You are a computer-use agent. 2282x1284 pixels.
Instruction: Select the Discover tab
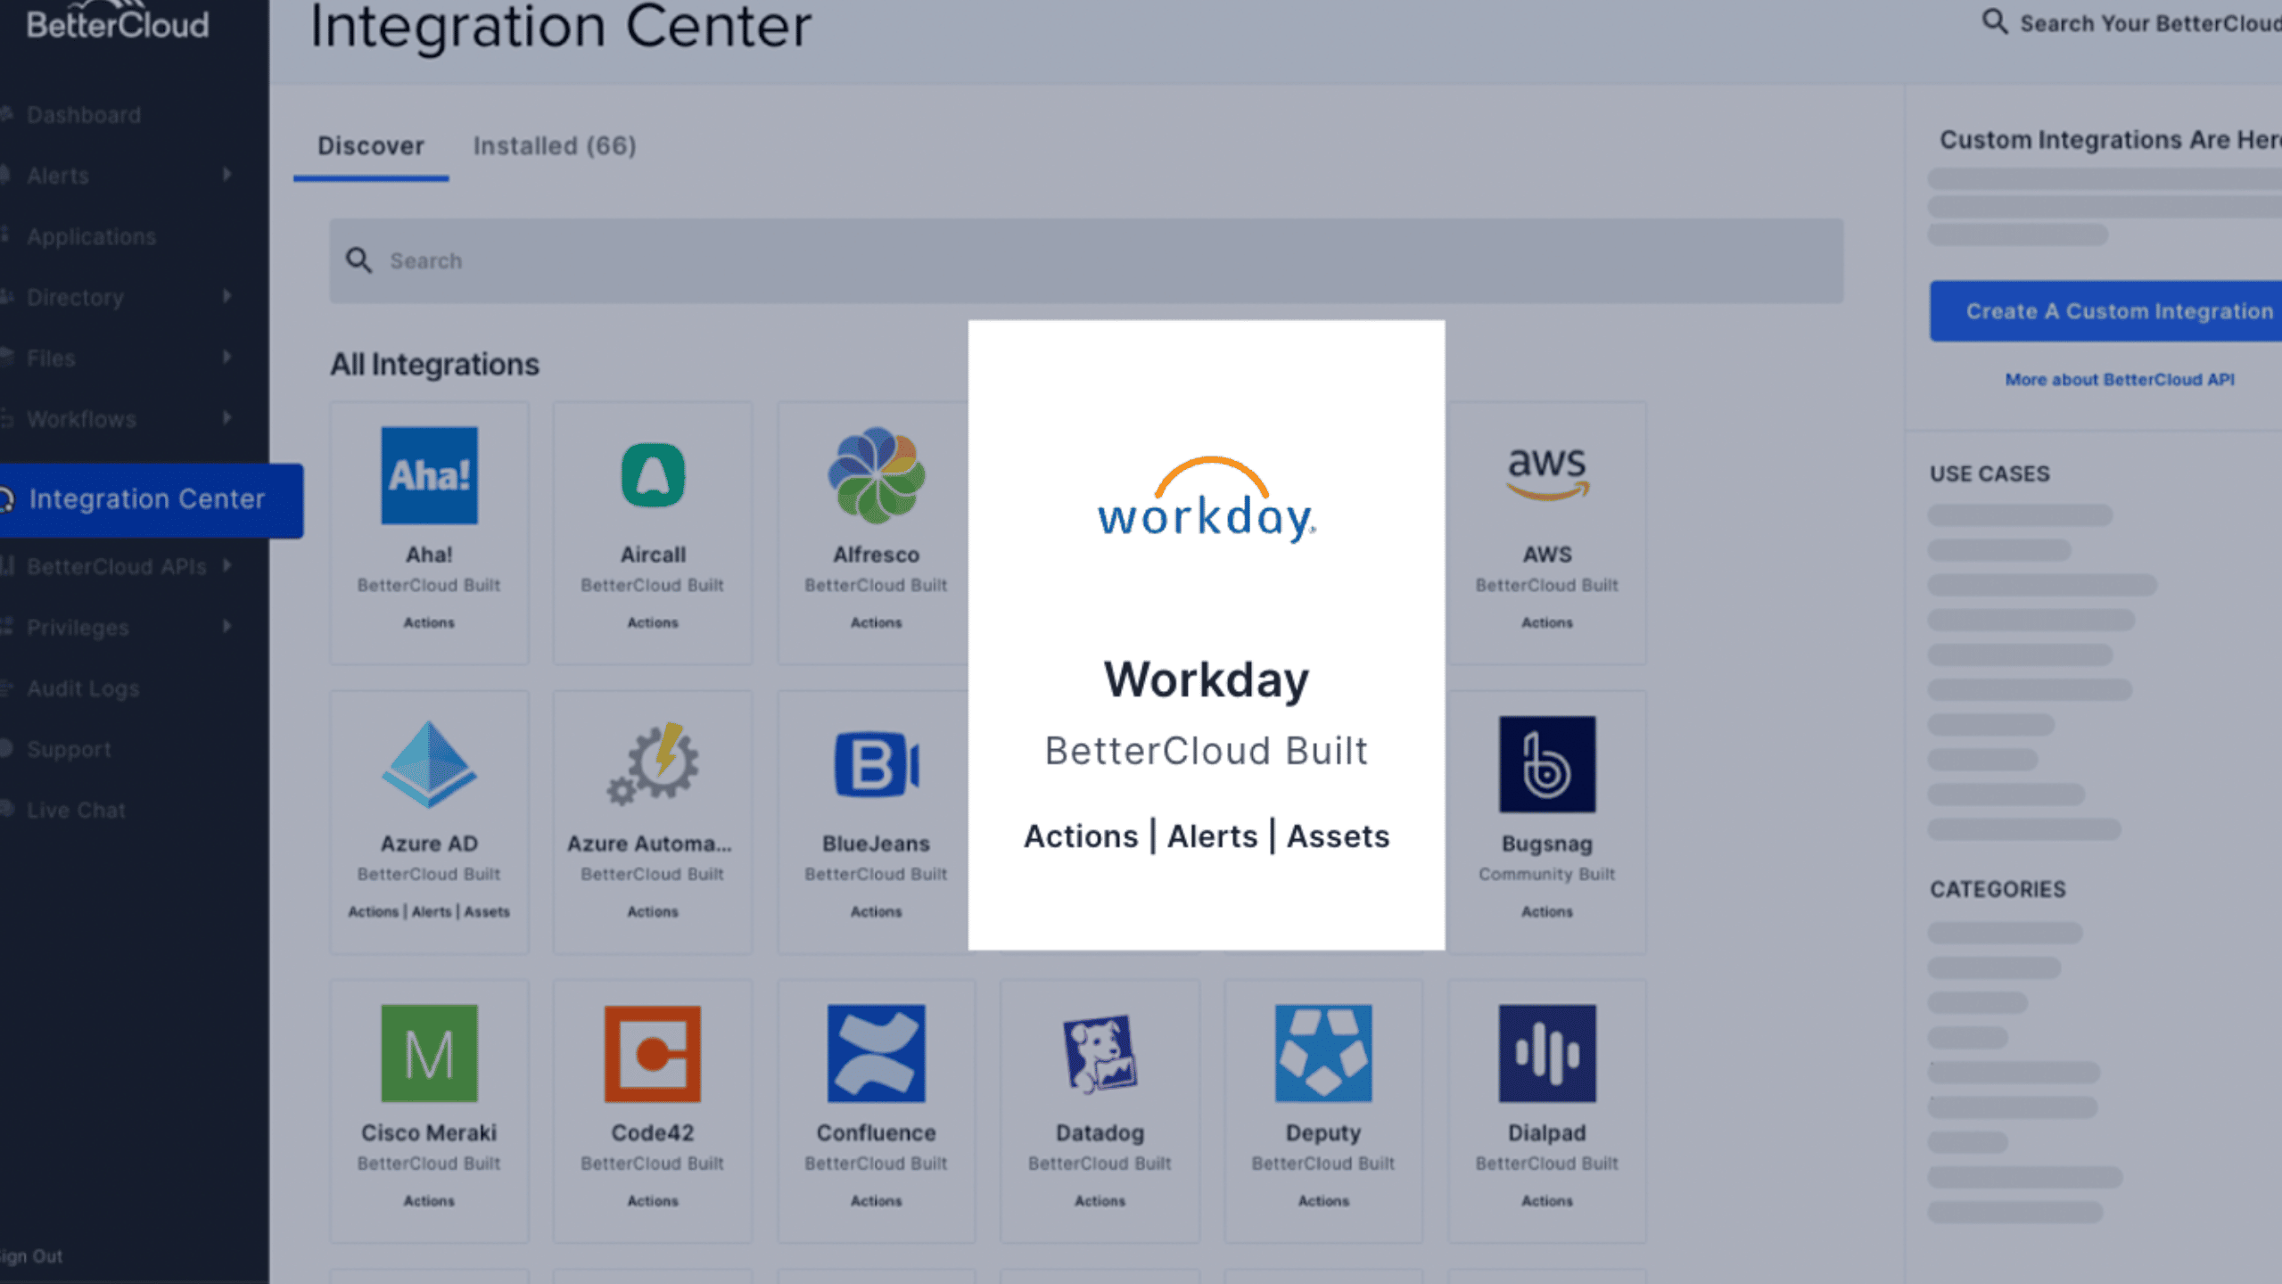[x=370, y=145]
